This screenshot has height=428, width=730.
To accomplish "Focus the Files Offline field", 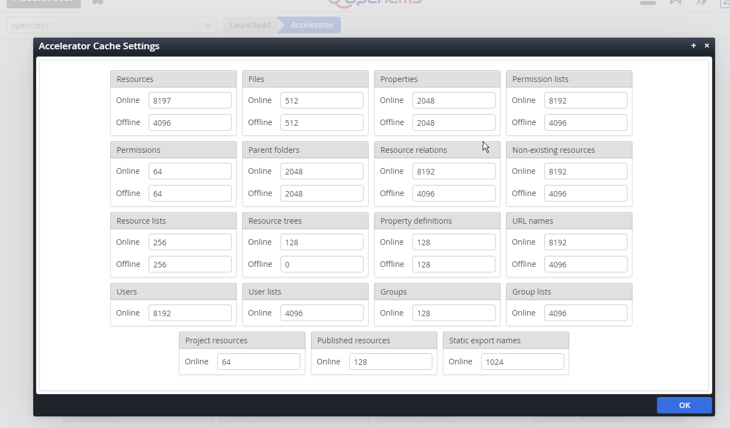I will click(322, 122).
